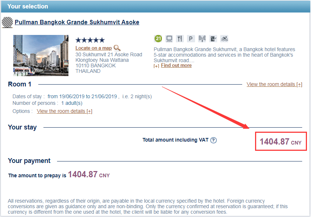Click the swimming pool amenity icon
Viewport: 311px width, 217px height.
click(224, 39)
